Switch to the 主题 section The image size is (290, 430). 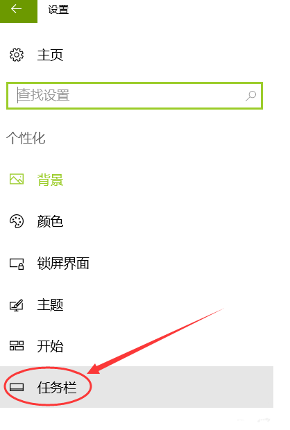point(50,304)
